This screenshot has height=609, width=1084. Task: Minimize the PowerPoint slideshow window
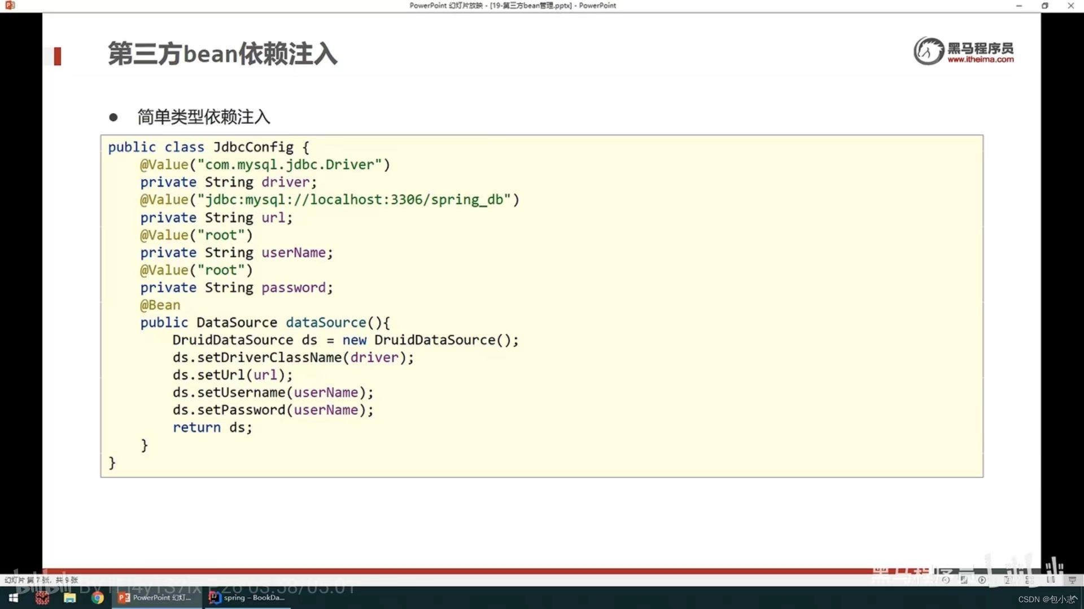click(1019, 6)
